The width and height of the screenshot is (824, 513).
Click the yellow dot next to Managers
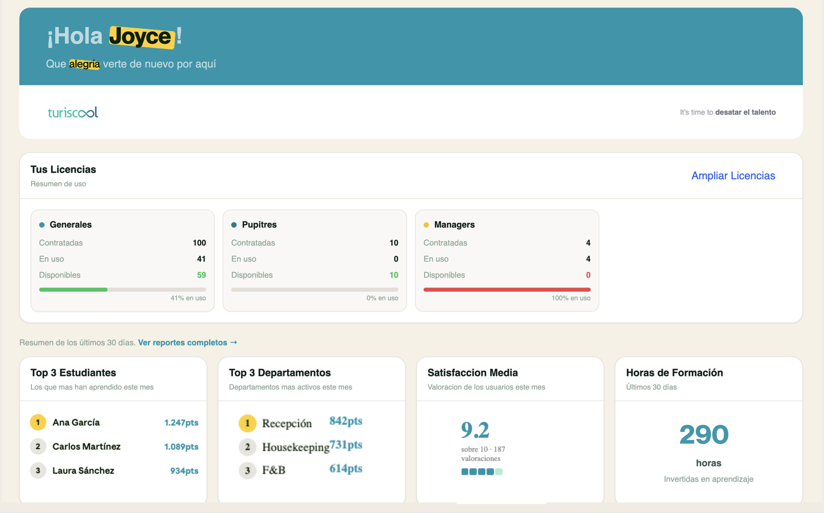coord(426,225)
